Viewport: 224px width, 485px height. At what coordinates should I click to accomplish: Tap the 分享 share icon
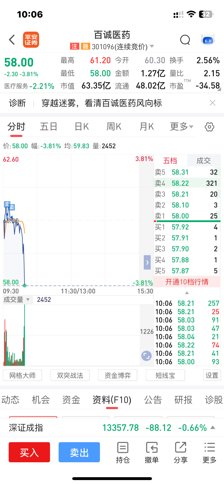pos(181,453)
